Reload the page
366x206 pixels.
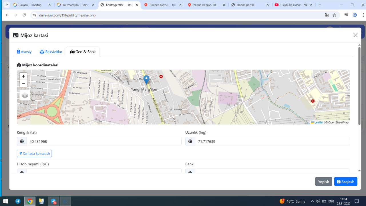(24, 15)
